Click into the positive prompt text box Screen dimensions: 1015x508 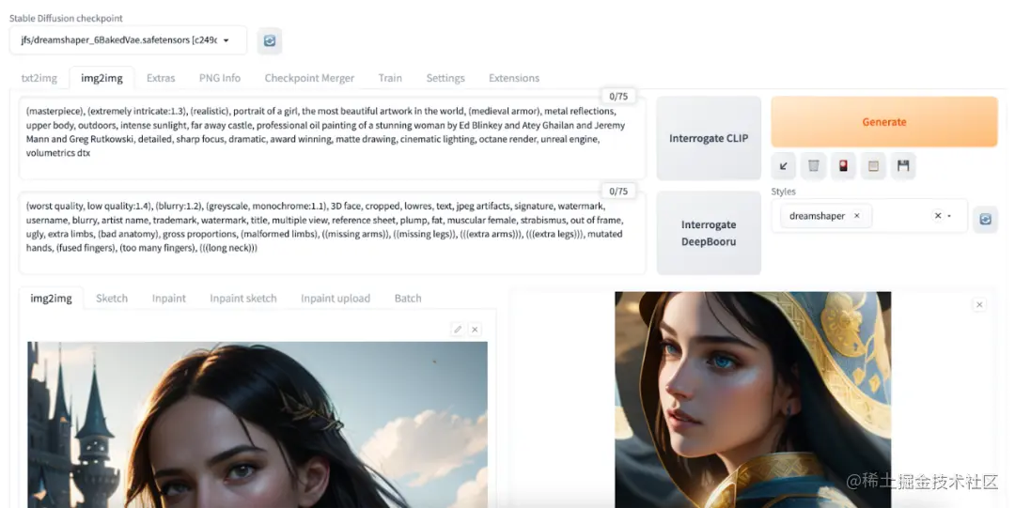point(332,138)
